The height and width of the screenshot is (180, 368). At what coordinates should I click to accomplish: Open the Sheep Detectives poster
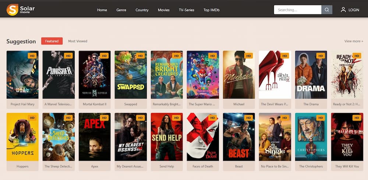click(59, 137)
